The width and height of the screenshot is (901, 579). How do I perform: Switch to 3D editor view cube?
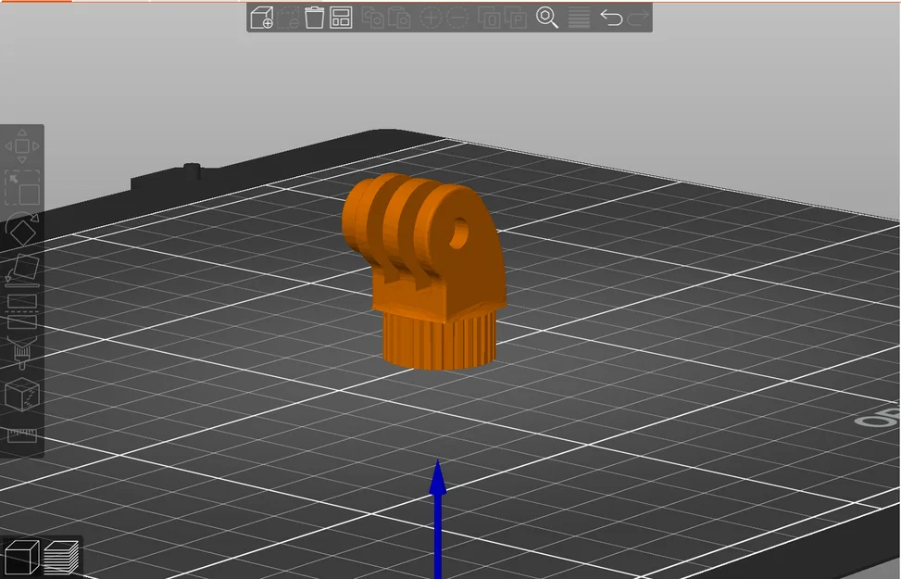coord(21,557)
